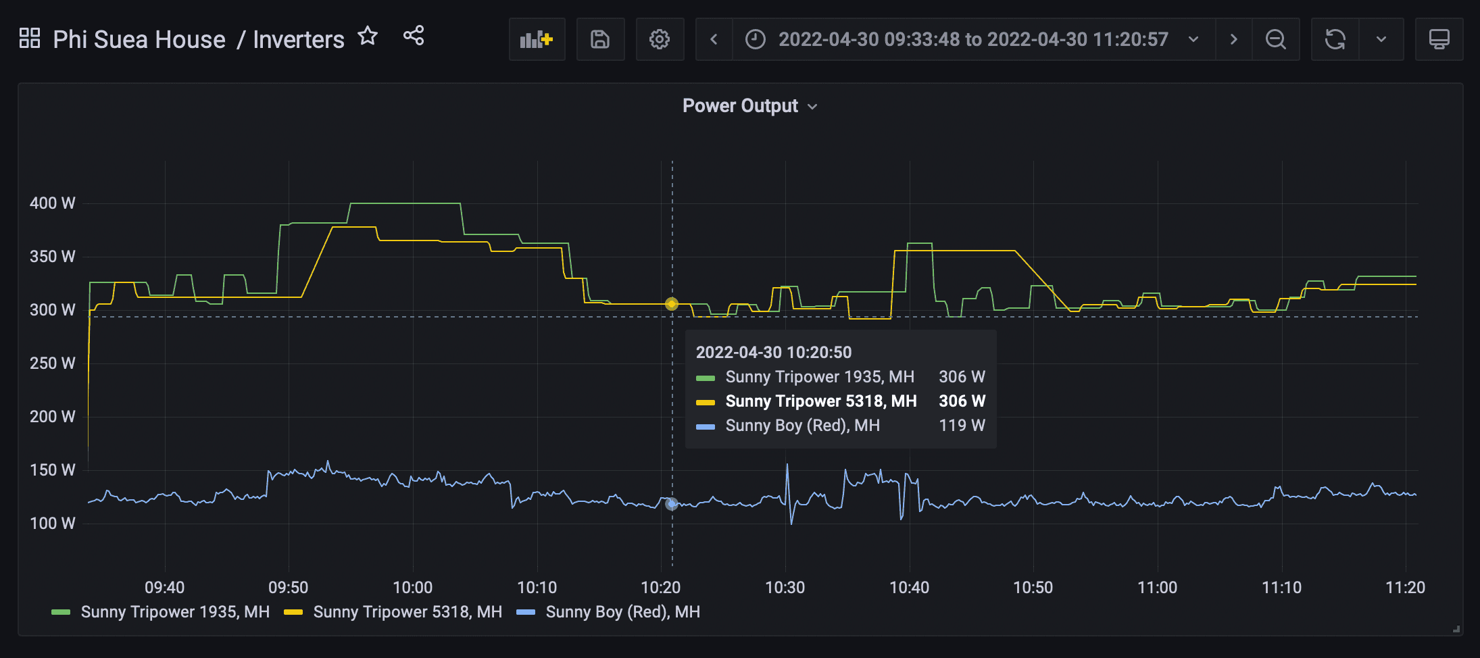Image resolution: width=1480 pixels, height=658 pixels.
Task: Open the time range picker
Action: click(973, 39)
